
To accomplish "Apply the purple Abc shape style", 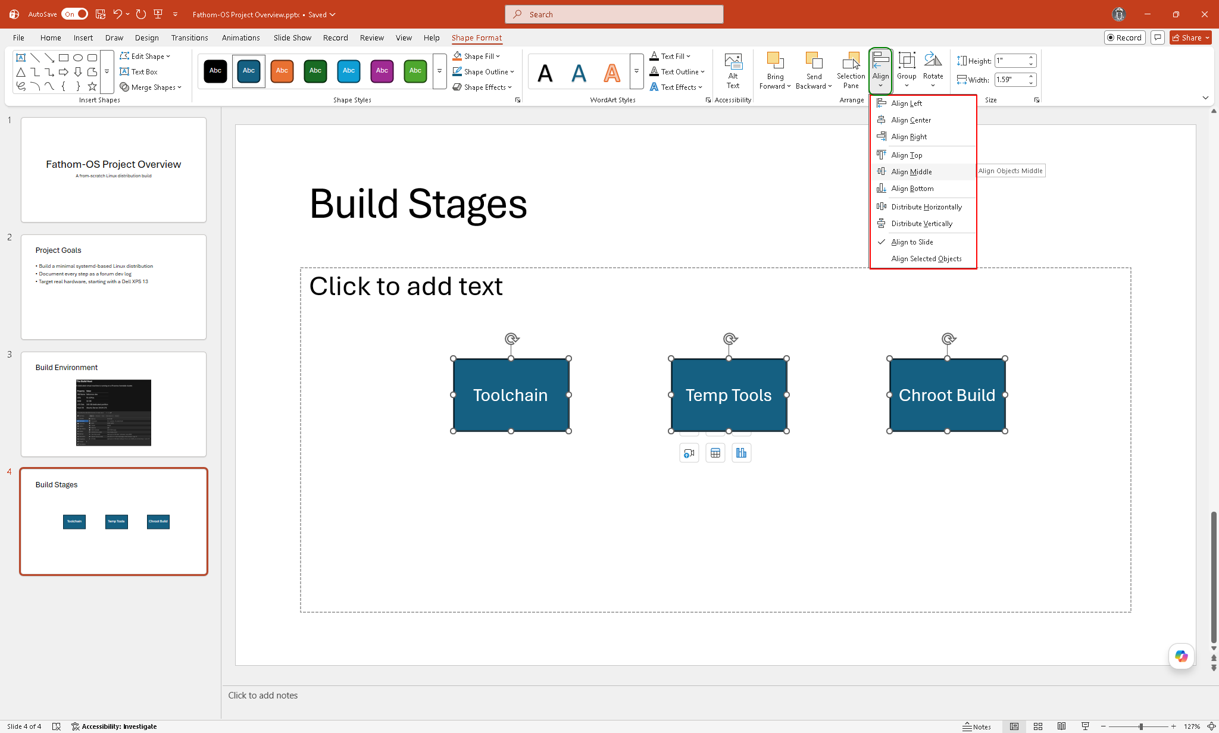I will point(382,71).
